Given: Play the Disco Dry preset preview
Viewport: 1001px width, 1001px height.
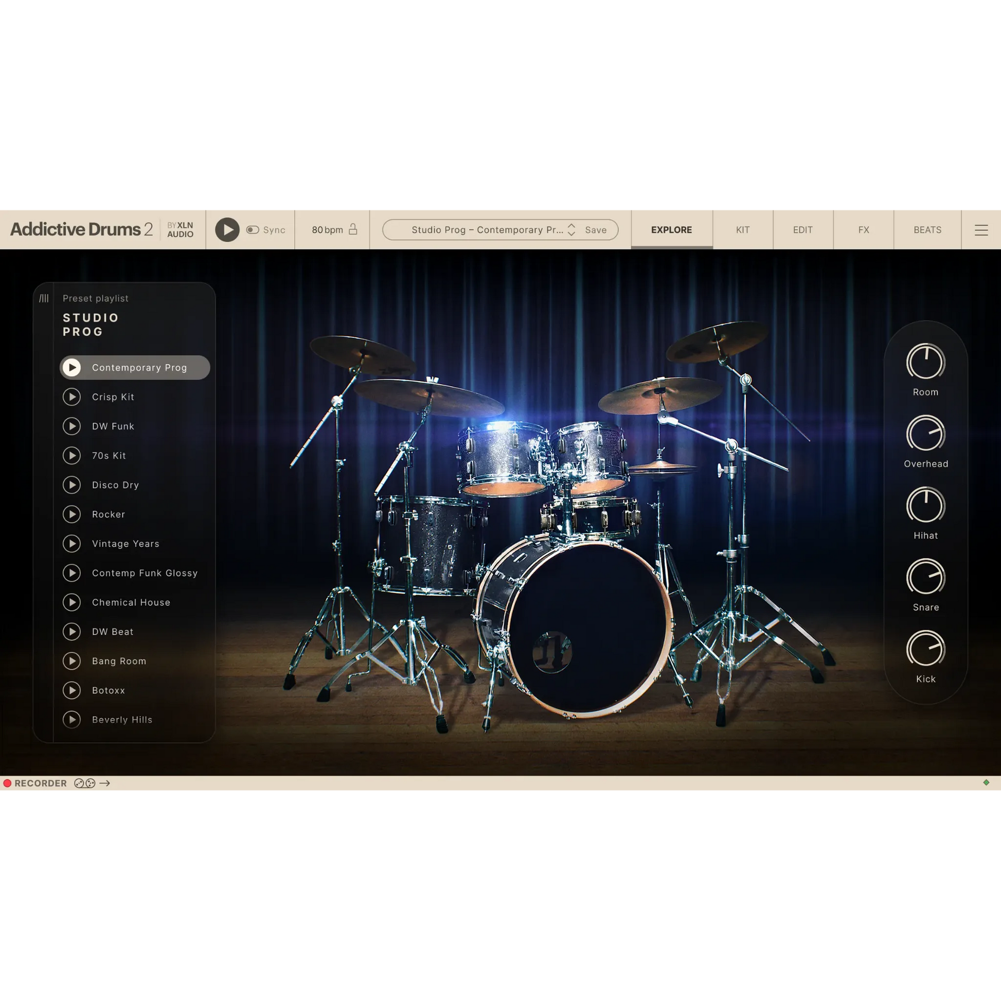Looking at the screenshot, I should point(72,485).
